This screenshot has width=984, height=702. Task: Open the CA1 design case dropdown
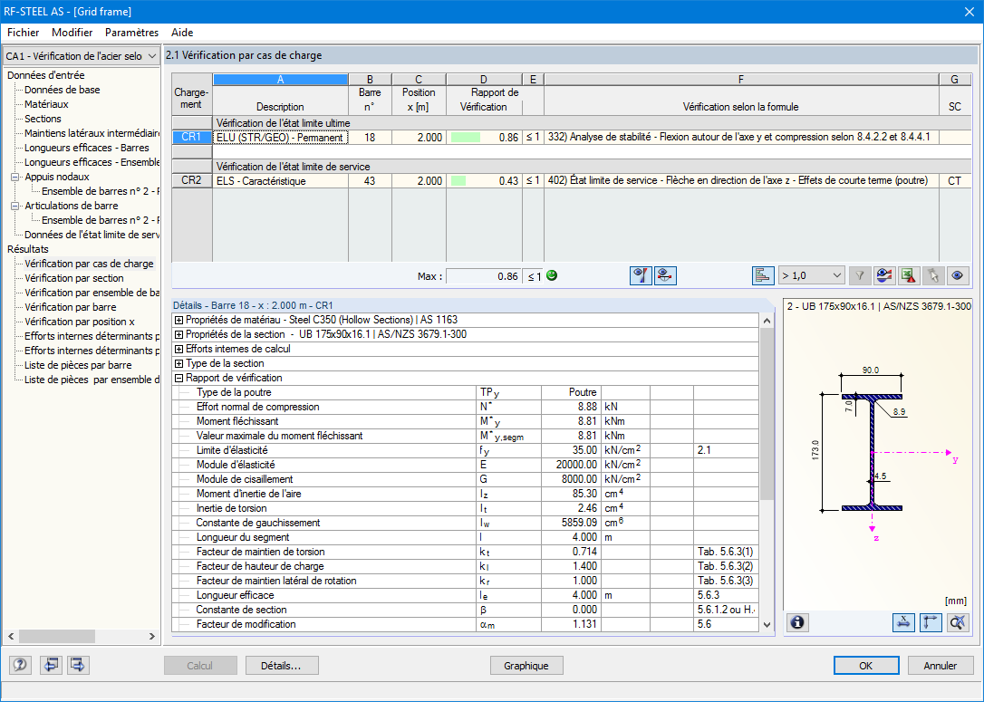81,56
